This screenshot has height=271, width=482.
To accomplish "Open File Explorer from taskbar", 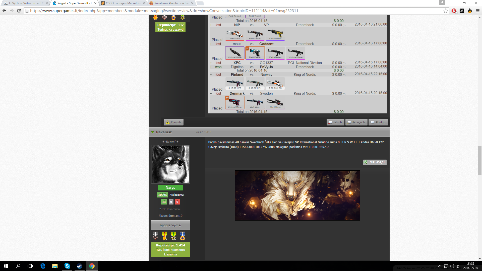I will click(x=55, y=266).
